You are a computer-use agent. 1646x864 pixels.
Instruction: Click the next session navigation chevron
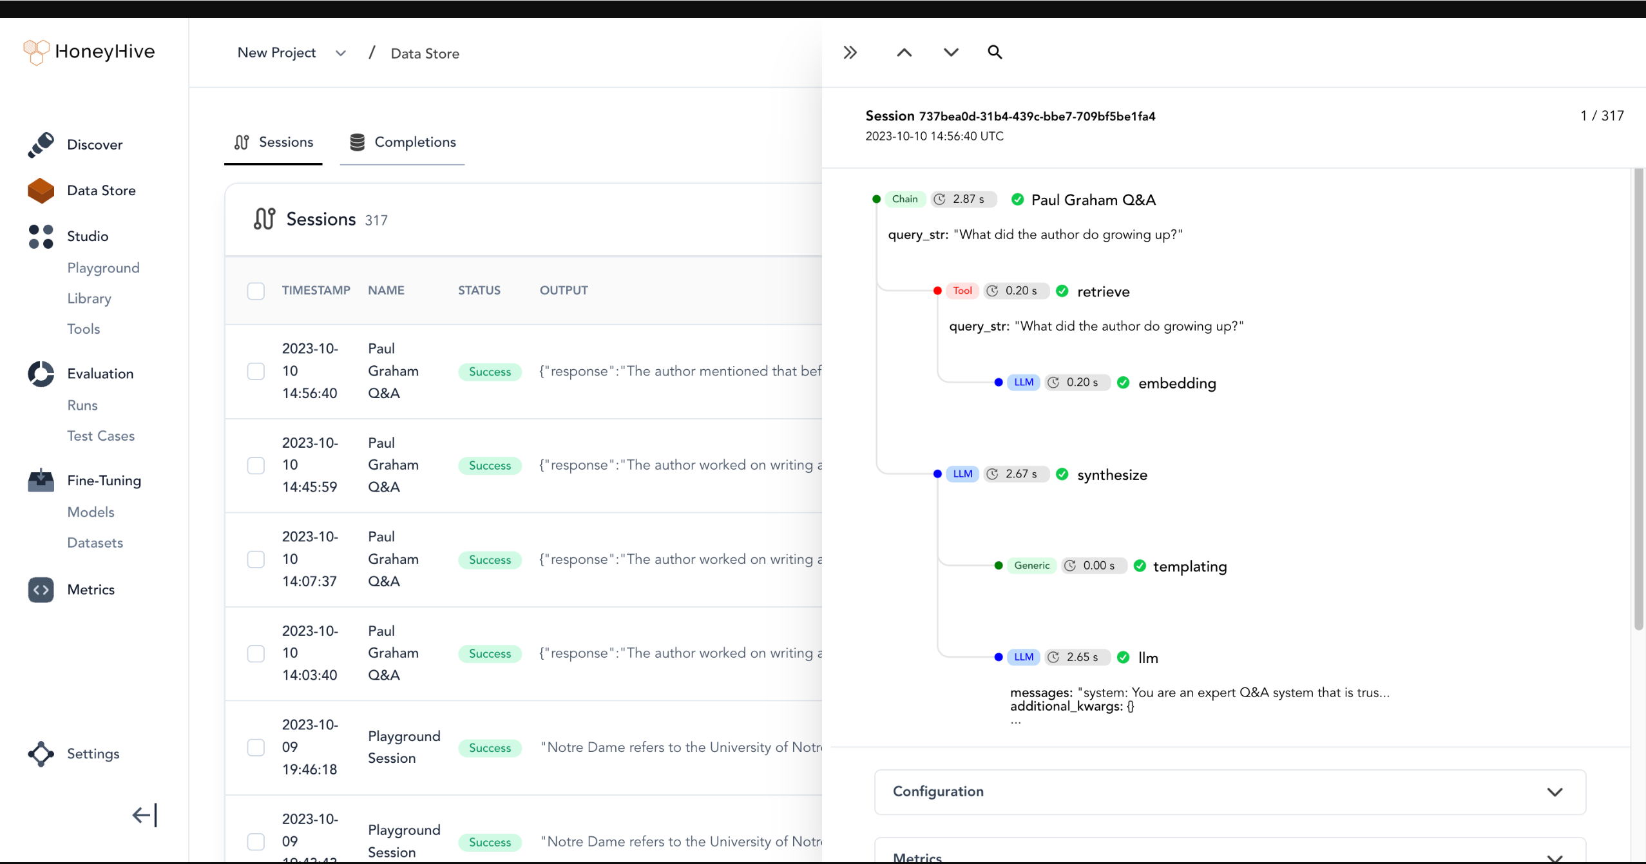pos(950,52)
